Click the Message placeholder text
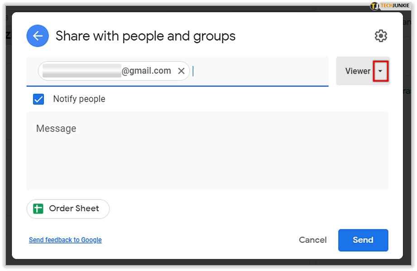This screenshot has height=271, width=417. pyautogui.click(x=56, y=129)
